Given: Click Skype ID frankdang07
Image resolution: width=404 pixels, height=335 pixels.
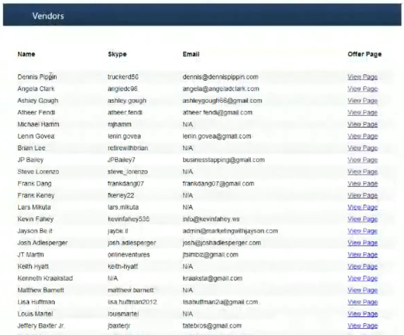Looking at the screenshot, I should [126, 184].
